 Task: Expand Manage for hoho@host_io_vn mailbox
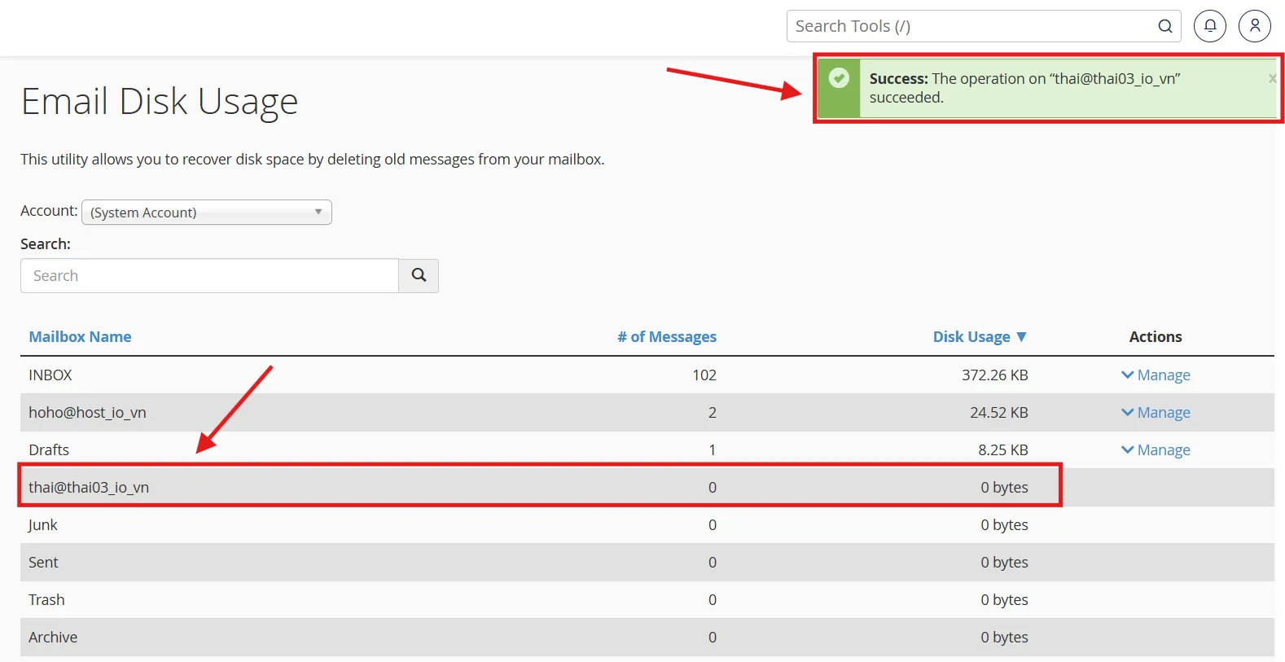coord(1156,413)
